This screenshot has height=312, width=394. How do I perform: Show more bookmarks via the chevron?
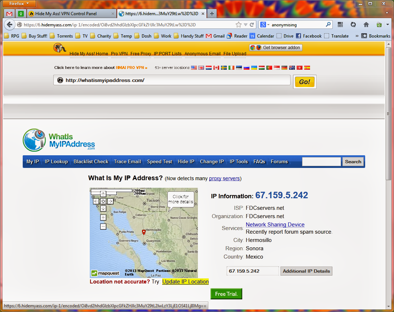click(x=357, y=36)
